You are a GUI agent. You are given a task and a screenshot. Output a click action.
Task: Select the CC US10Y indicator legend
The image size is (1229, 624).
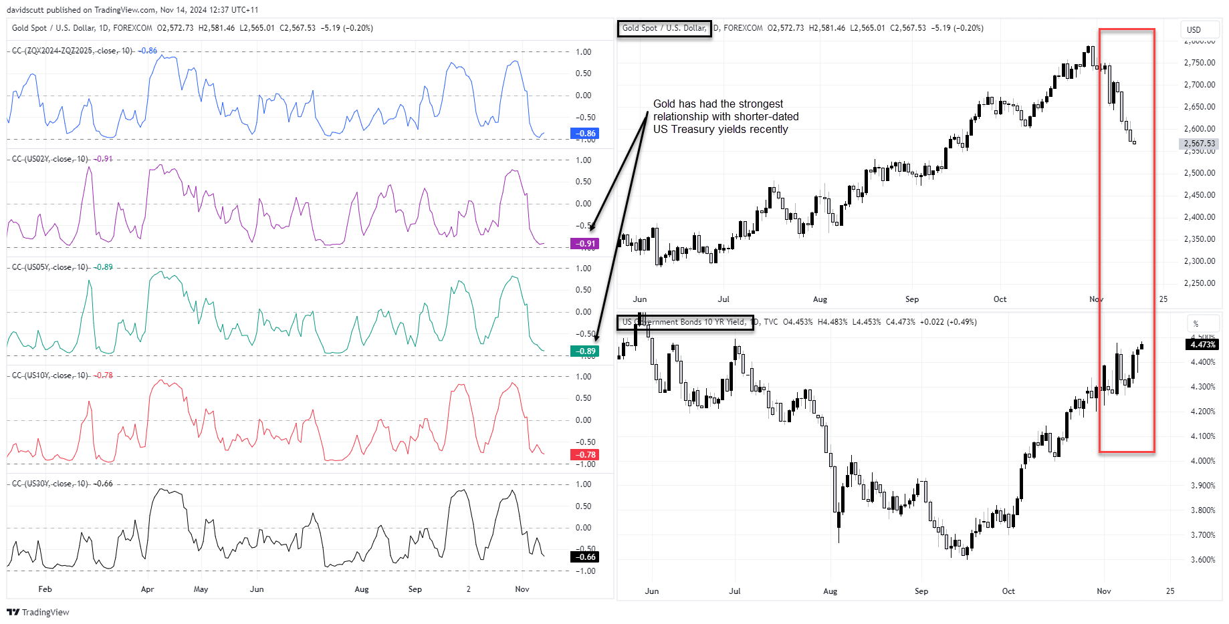pos(50,375)
